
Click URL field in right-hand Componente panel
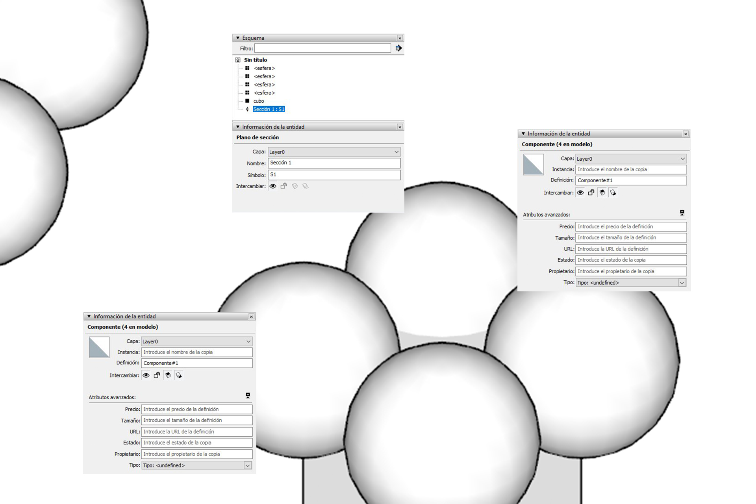click(x=631, y=249)
